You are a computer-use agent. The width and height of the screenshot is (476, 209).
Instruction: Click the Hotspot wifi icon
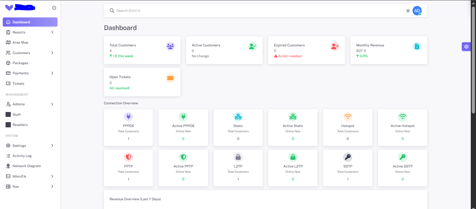click(x=348, y=117)
